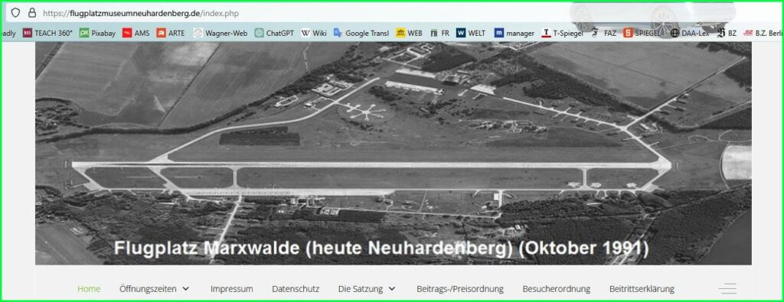This screenshot has height=302, width=784.
Task: Open the hamburger menu icon on the website
Action: (727, 288)
